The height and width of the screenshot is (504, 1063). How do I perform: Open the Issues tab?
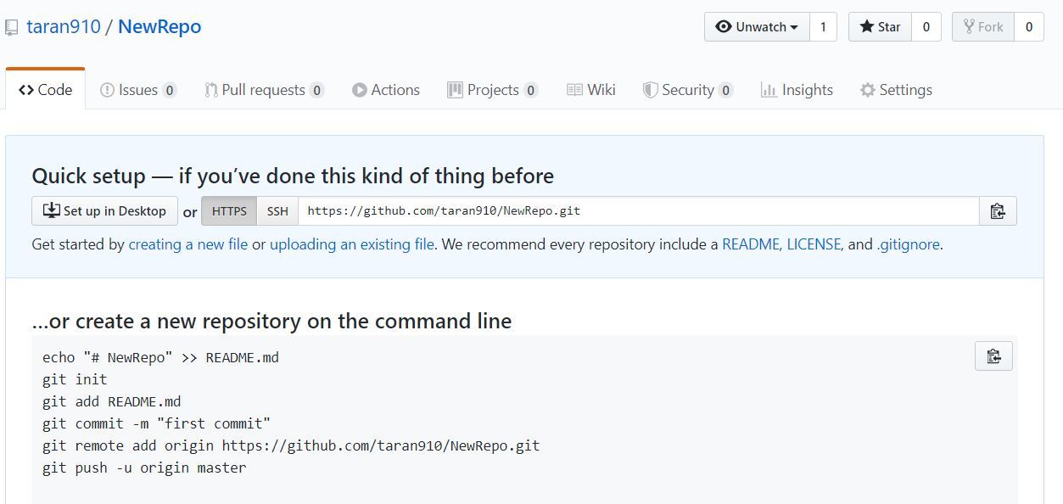click(x=137, y=90)
